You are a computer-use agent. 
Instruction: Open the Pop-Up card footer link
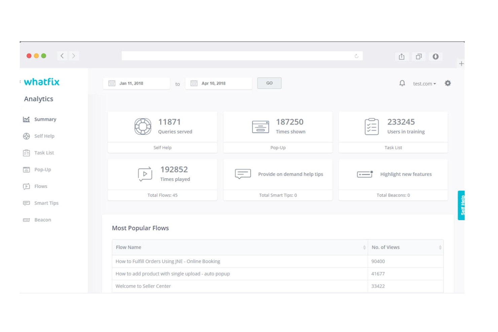(278, 148)
